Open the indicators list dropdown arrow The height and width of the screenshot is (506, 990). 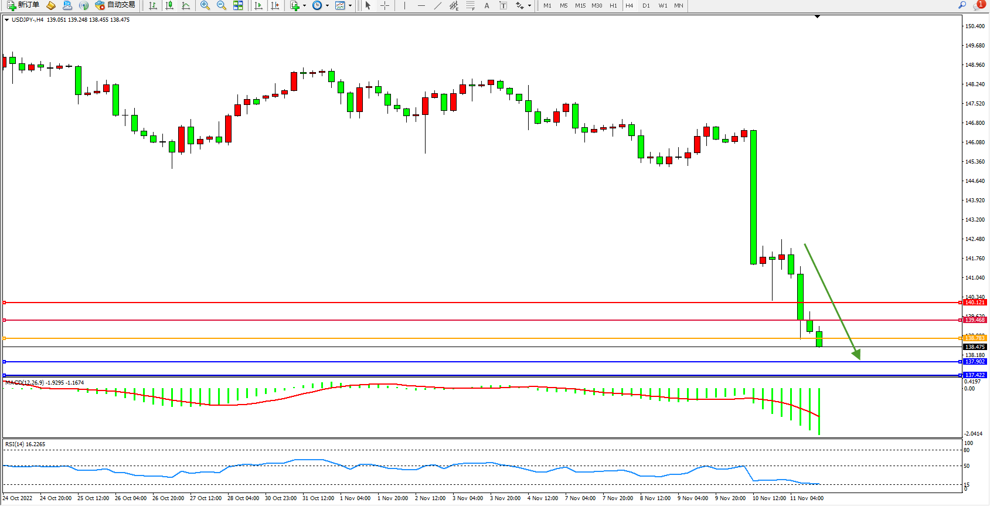304,6
